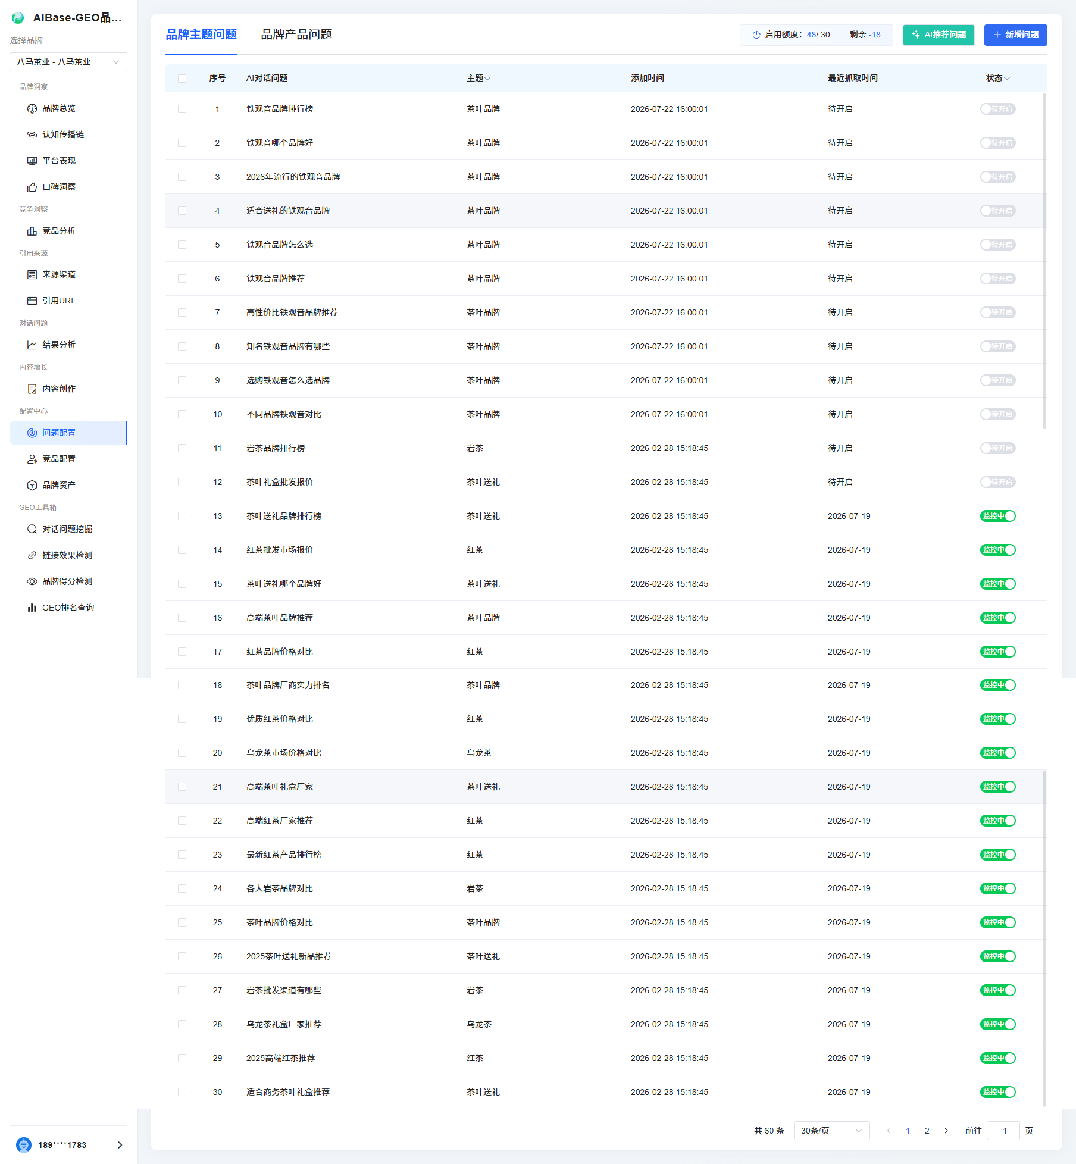Check row 适合送礼的铁观音品牌 checkbox
The width and height of the screenshot is (1076, 1164).
[x=182, y=211]
